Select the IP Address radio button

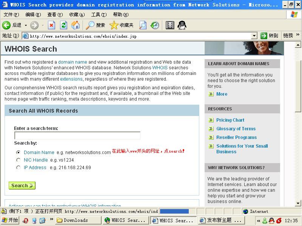(18, 168)
